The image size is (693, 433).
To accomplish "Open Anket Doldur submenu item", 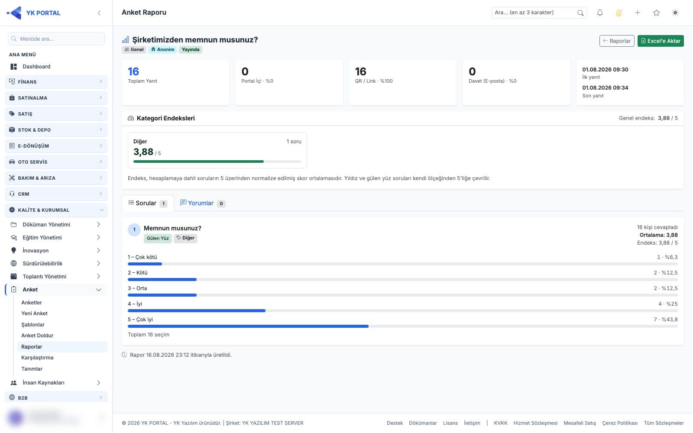I will coord(62,336).
